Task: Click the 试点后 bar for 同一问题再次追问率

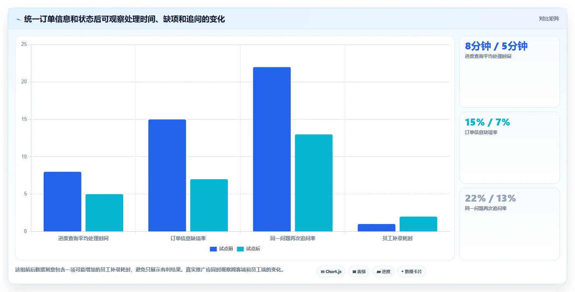Action: 314,183
